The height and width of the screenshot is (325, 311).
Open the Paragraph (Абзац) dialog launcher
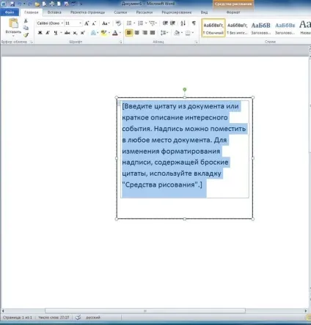[x=196, y=42]
